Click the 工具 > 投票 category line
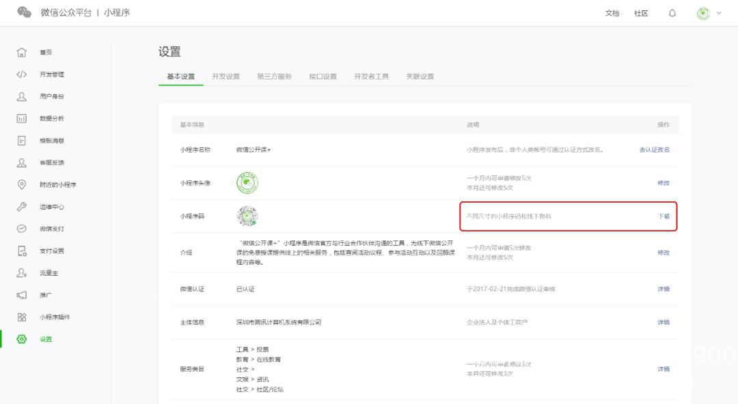 [x=253, y=349]
